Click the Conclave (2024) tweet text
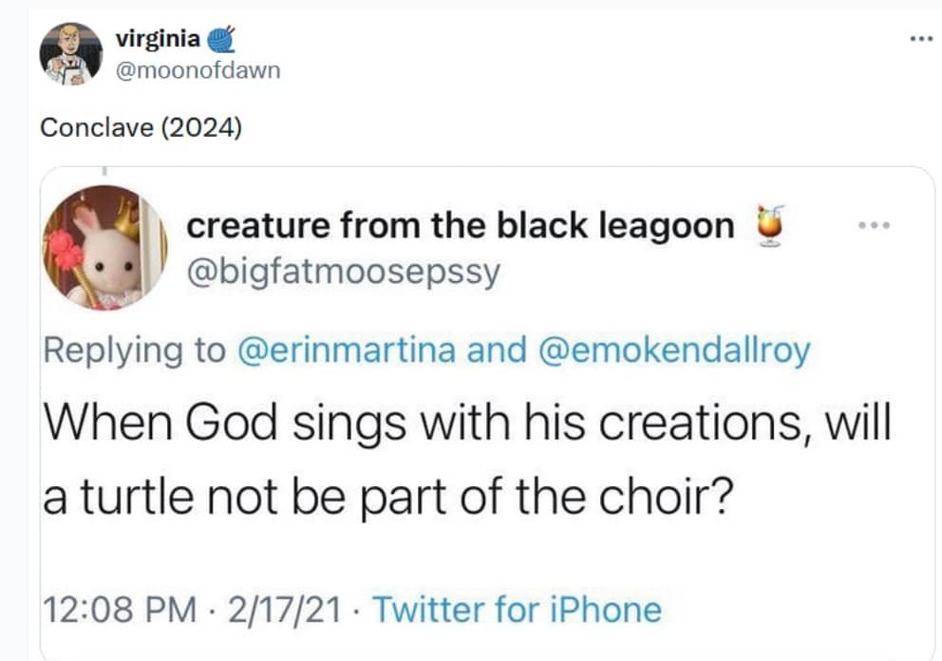 141,127
